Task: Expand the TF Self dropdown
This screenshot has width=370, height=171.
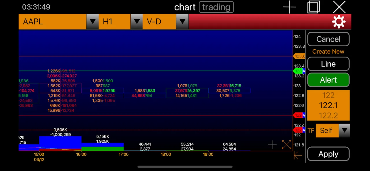Action: pyautogui.click(x=344, y=131)
